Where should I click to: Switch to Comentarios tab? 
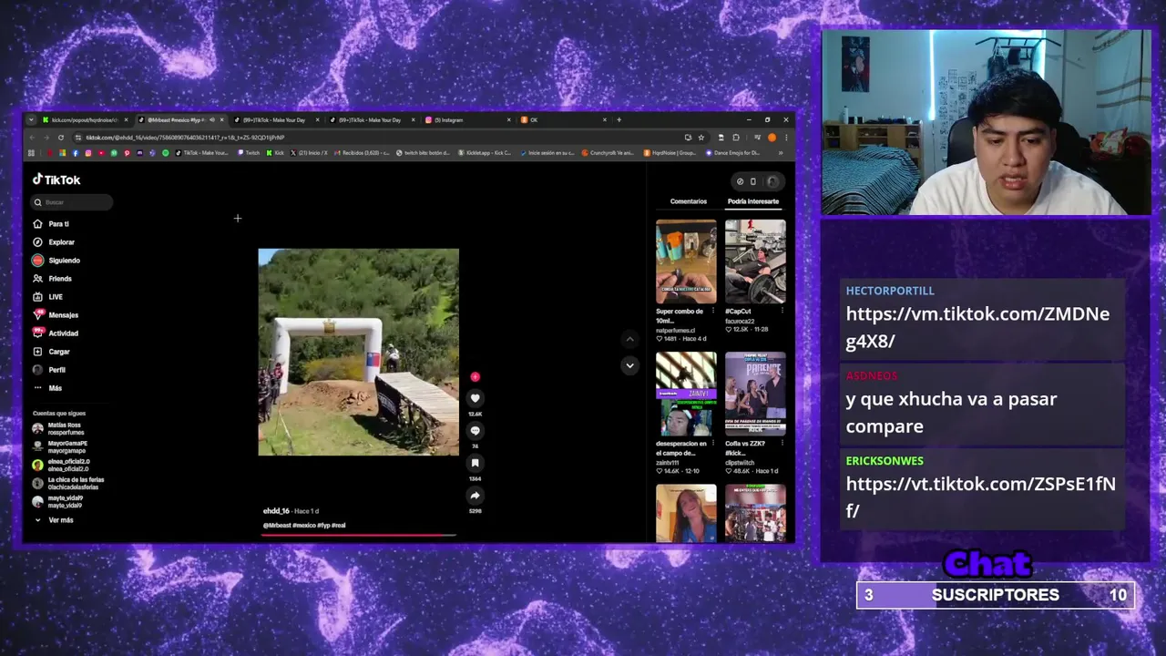(689, 201)
